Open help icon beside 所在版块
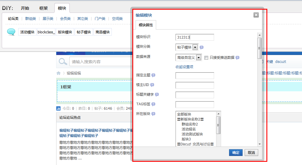 point(153,114)
